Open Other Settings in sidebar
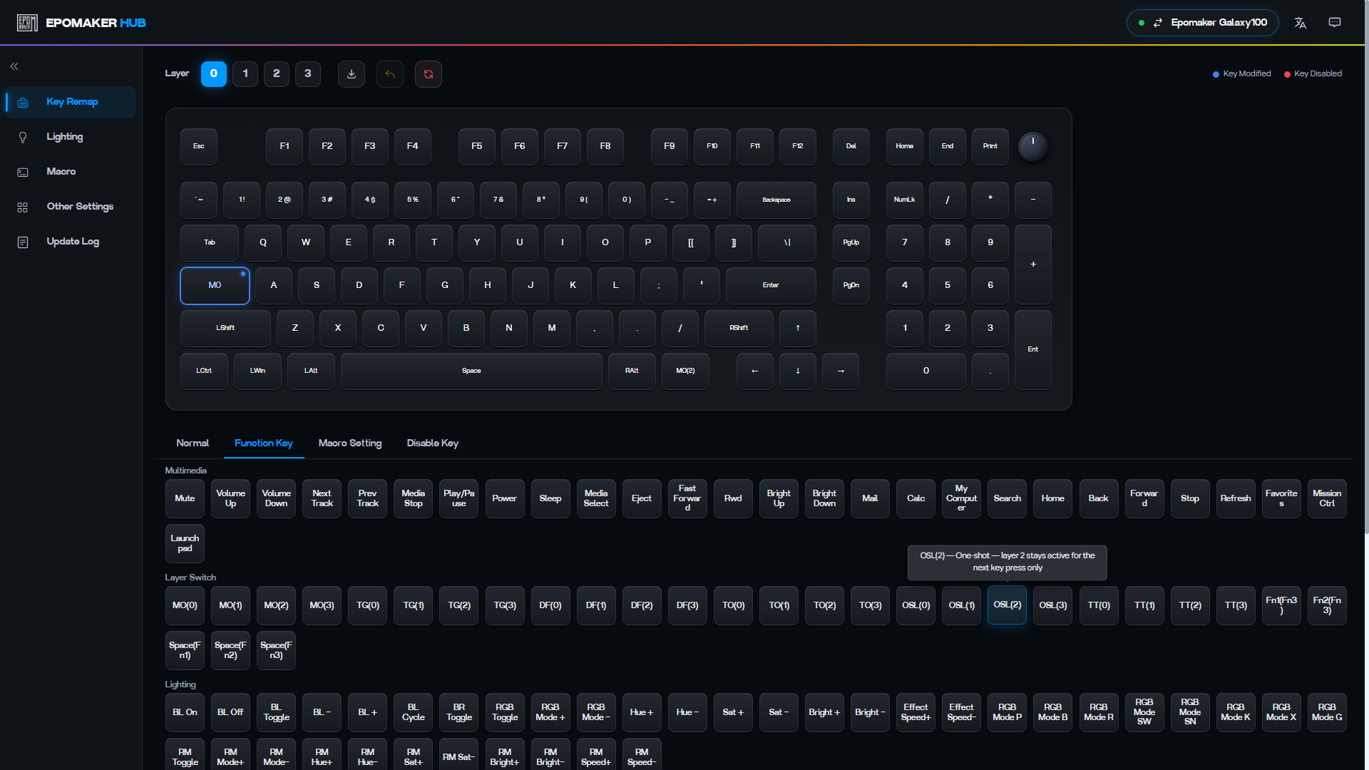Screen dimensions: 1369x770 coord(71,207)
